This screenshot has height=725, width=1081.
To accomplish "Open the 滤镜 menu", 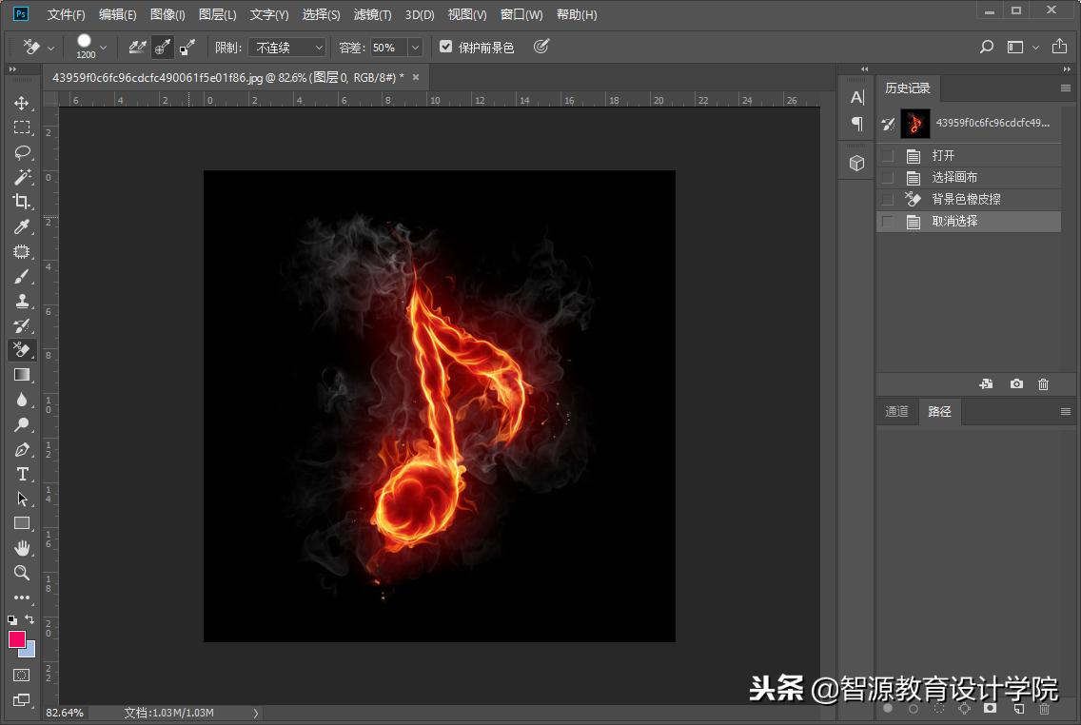I will click(x=371, y=14).
